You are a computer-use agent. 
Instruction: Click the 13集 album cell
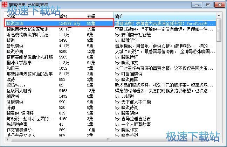pos(91,91)
